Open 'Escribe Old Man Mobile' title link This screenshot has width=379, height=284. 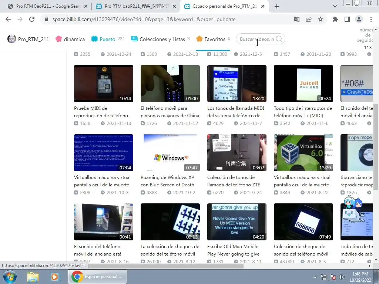point(234,250)
